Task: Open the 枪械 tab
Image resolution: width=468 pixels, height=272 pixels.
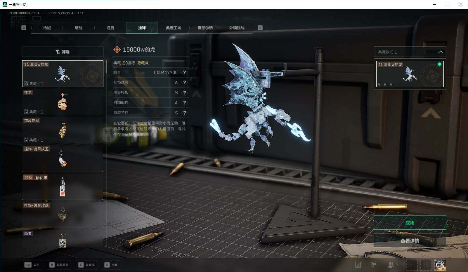Action: tap(47, 28)
